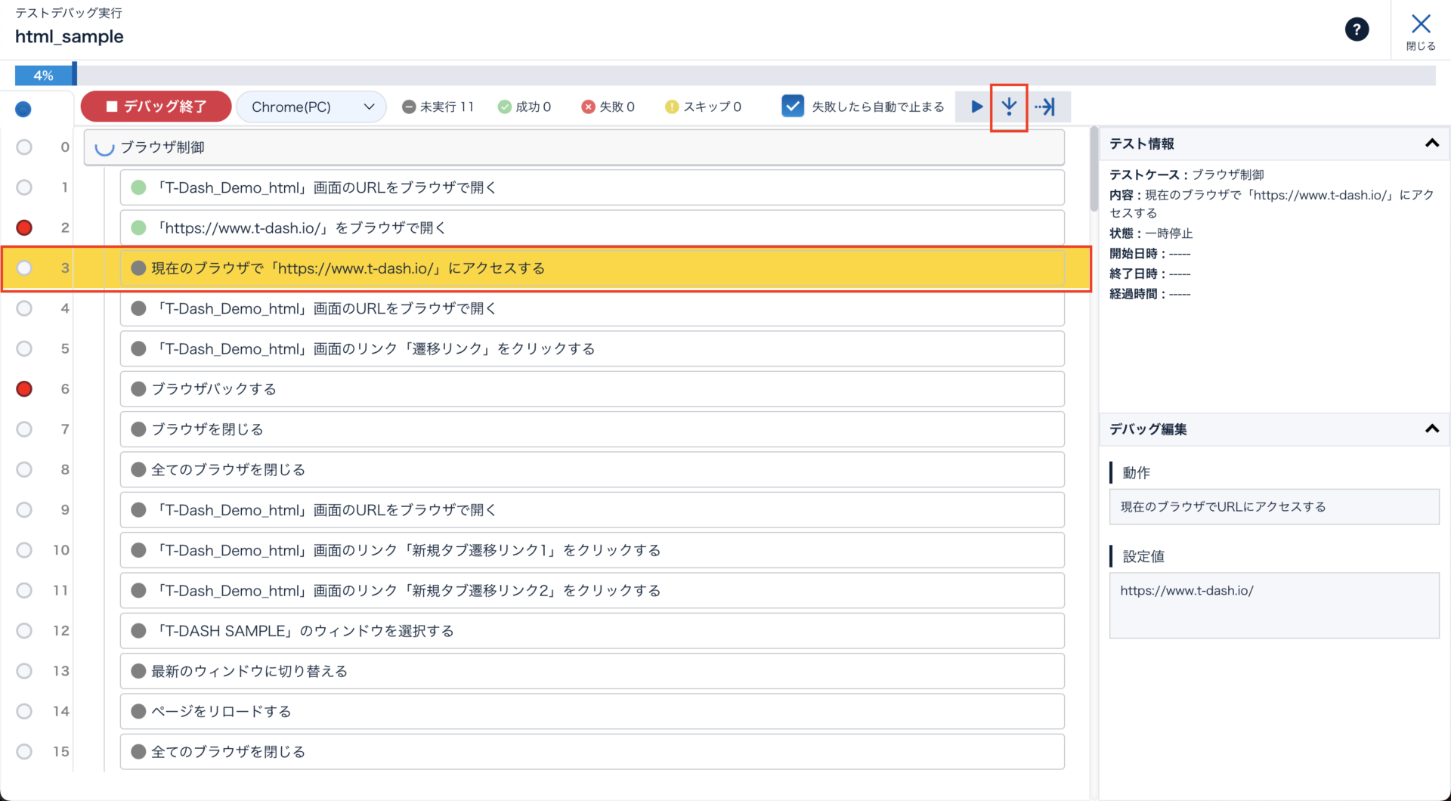Image resolution: width=1451 pixels, height=801 pixels.
Task: Click the 動作 field in debug edit
Action: coord(1273,507)
